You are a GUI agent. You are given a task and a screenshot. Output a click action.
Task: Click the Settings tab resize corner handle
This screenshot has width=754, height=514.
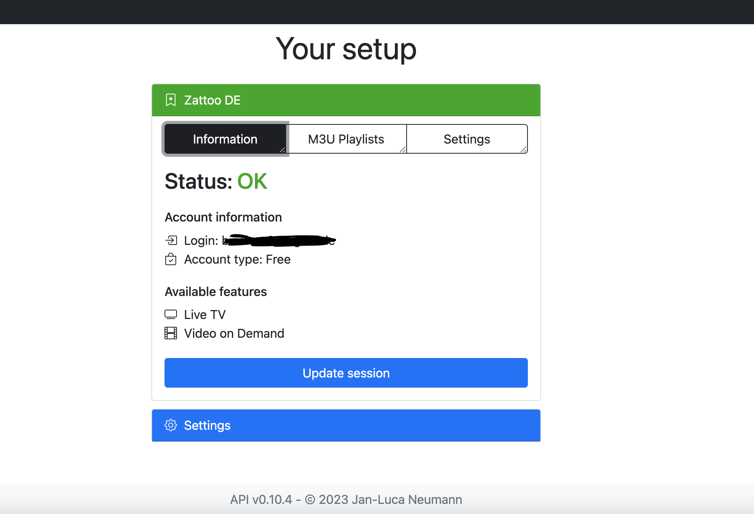coord(524,150)
